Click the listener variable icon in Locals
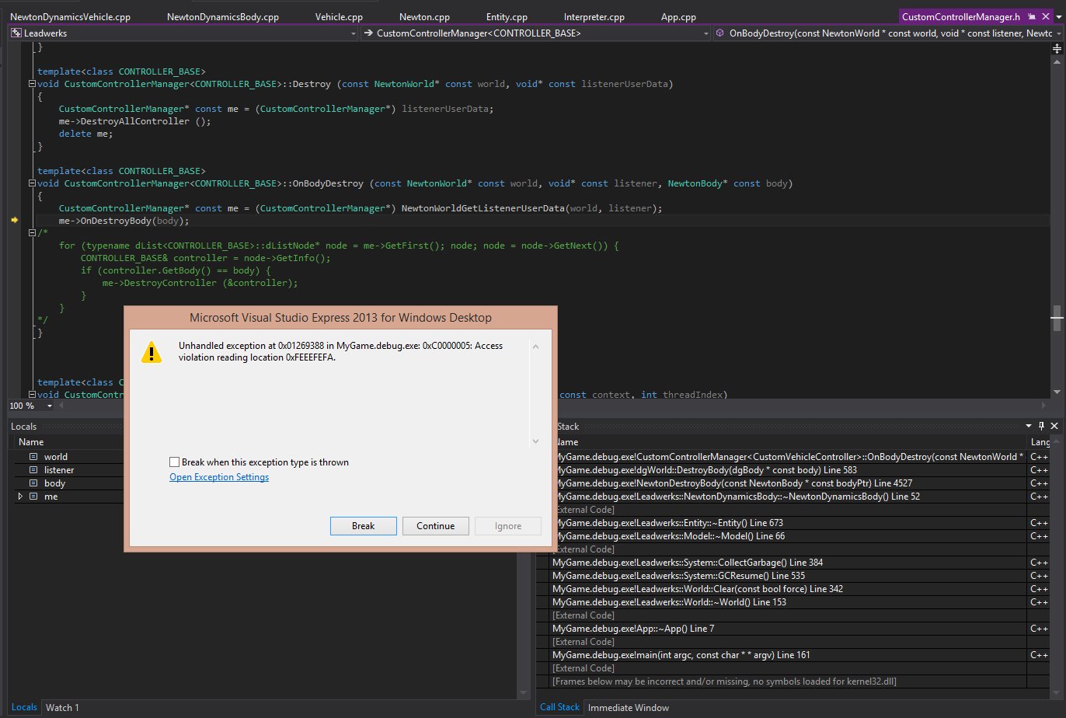Viewport: 1066px width, 718px height. point(33,470)
